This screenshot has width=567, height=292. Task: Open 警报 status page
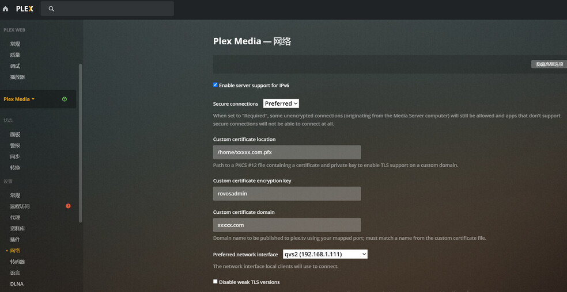(15, 145)
